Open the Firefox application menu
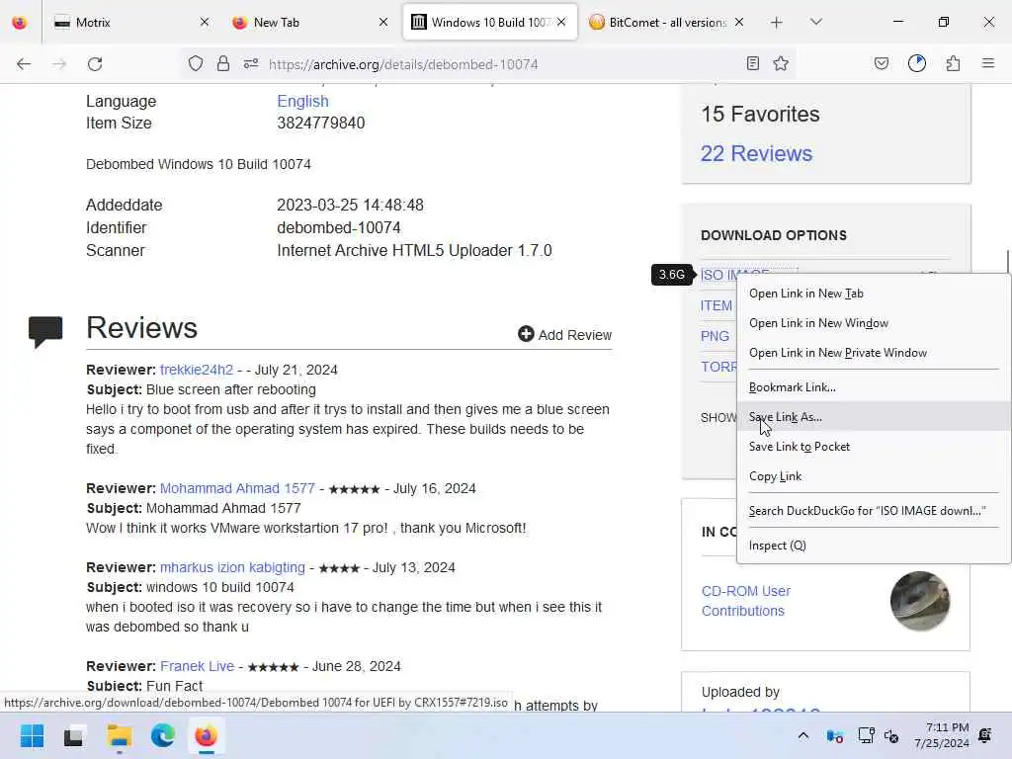 [x=988, y=63]
